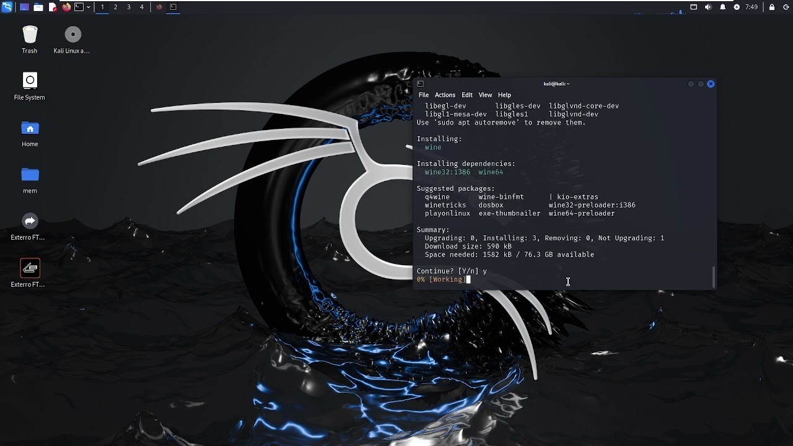
Task: Switch to workspace 3
Action: 129,7
